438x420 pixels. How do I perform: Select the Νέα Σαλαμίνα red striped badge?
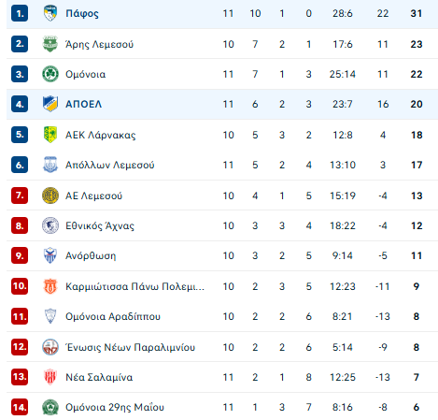coord(50,377)
